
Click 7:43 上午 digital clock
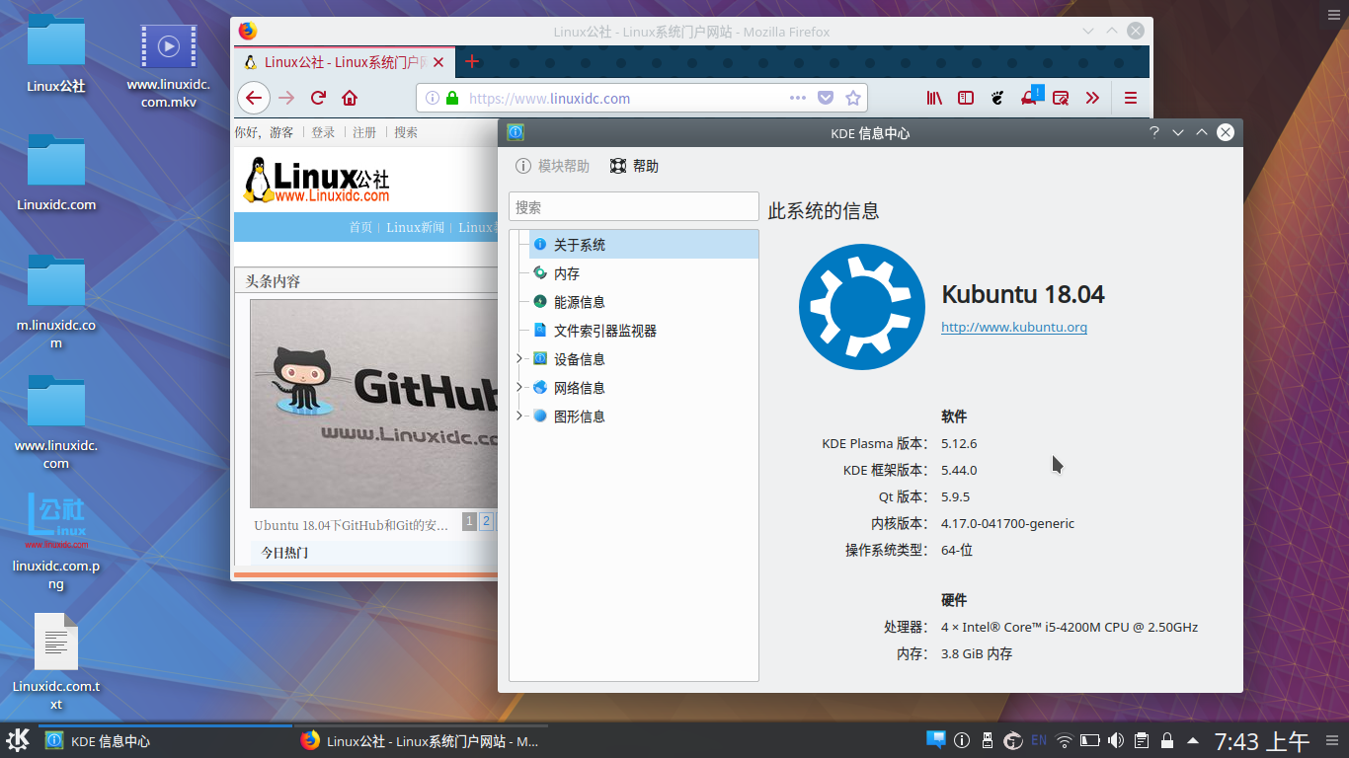[x=1261, y=741]
